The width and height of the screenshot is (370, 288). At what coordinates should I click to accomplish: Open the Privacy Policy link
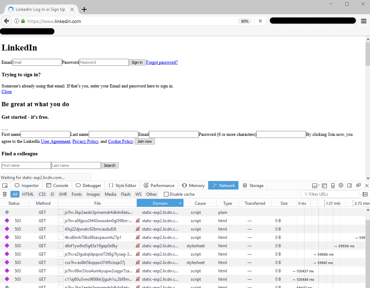click(x=85, y=141)
